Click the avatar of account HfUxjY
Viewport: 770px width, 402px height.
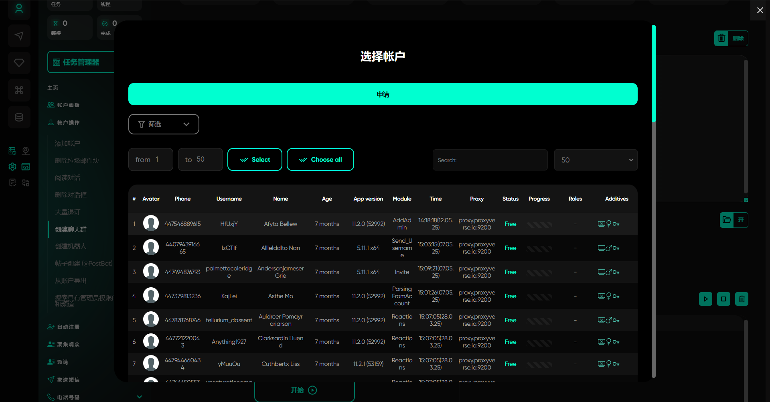click(x=151, y=223)
